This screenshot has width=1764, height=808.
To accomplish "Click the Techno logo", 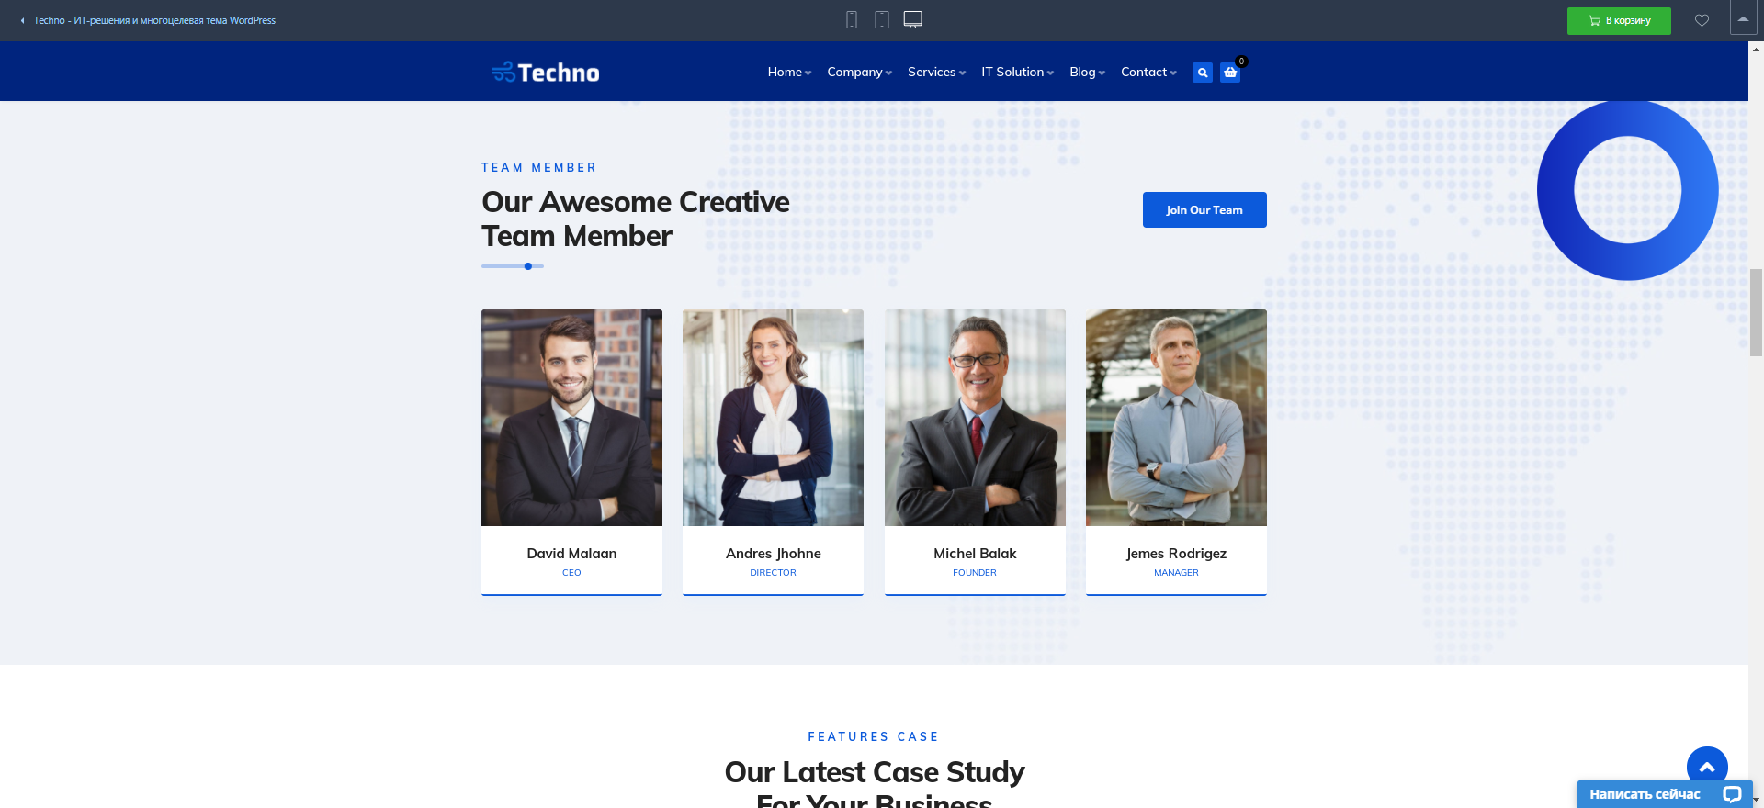I will click(x=545, y=72).
